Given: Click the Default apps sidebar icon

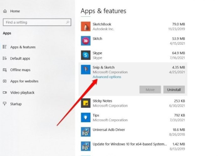Looking at the screenshot, I should point(5,58).
